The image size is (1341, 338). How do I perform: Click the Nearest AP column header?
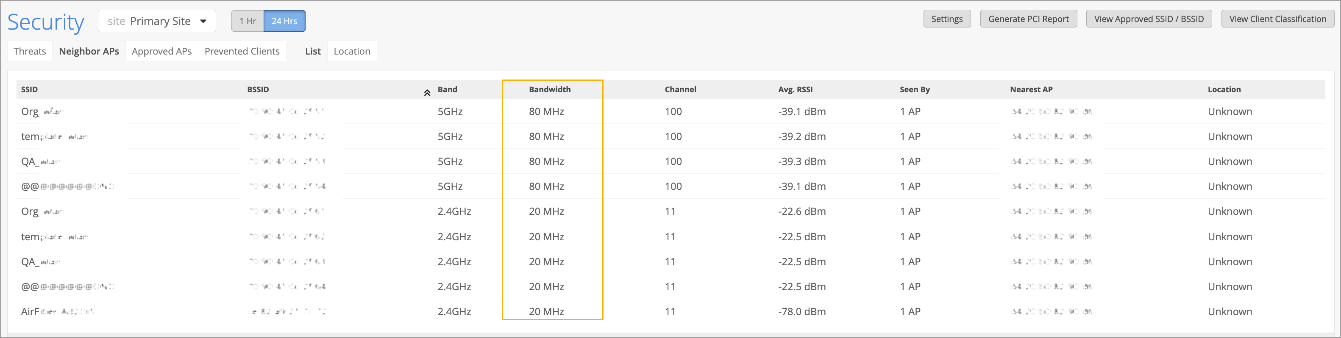pyautogui.click(x=1031, y=89)
